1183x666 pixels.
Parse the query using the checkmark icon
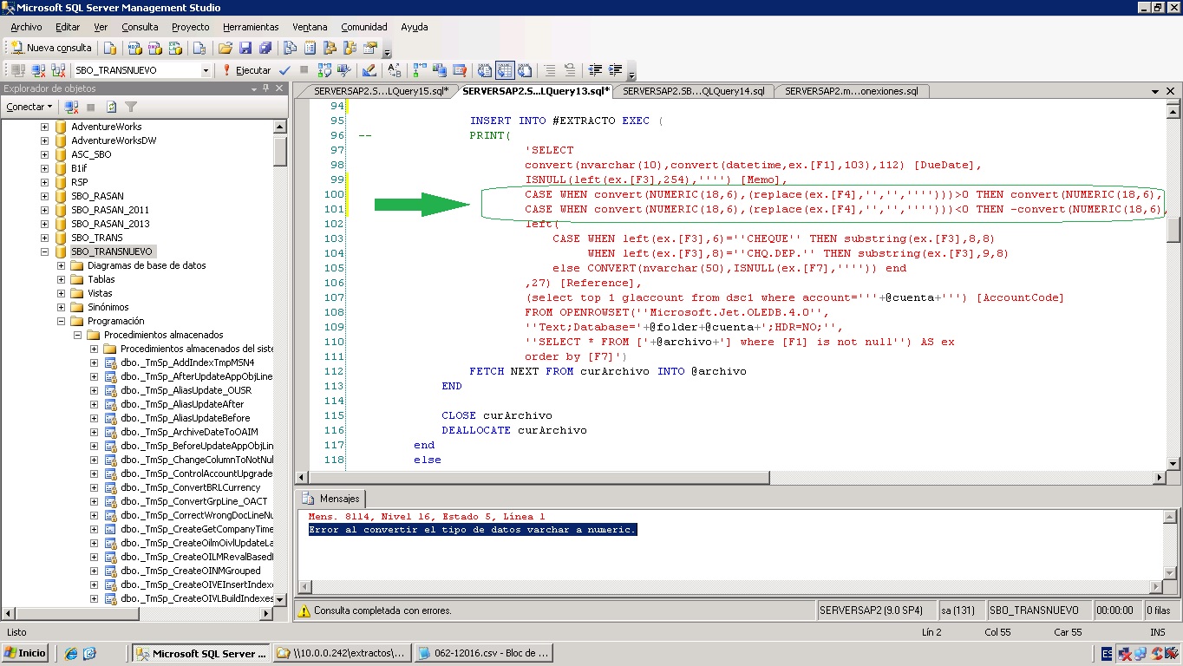284,70
